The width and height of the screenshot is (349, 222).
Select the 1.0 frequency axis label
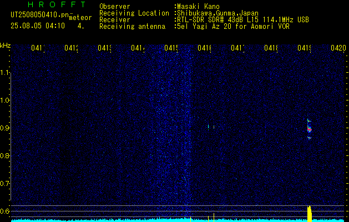pyautogui.click(x=5, y=100)
